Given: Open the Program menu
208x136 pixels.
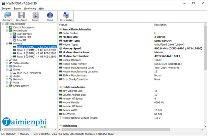Looking at the screenshot, I should coord(6,9).
